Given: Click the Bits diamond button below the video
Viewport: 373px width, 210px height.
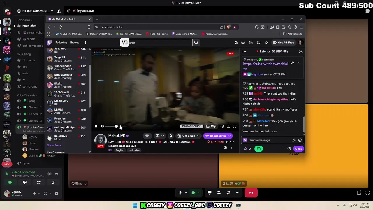Looking at the screenshot, I should (x=171, y=136).
